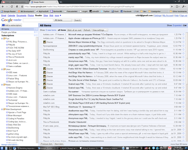Select the Google Reader browser tab
The width and height of the screenshot is (188, 150).
[x=44, y=2]
